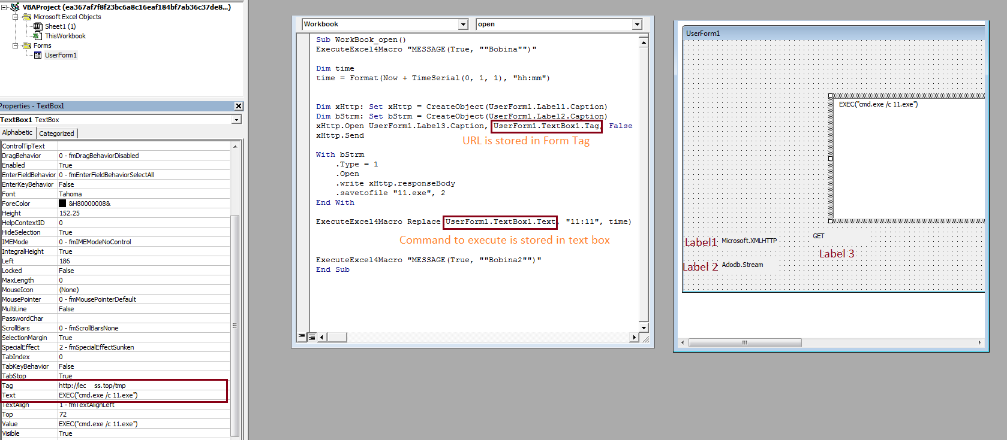The height and width of the screenshot is (440, 1007).
Task: Click the DragBehavior property value
Action: click(x=143, y=156)
